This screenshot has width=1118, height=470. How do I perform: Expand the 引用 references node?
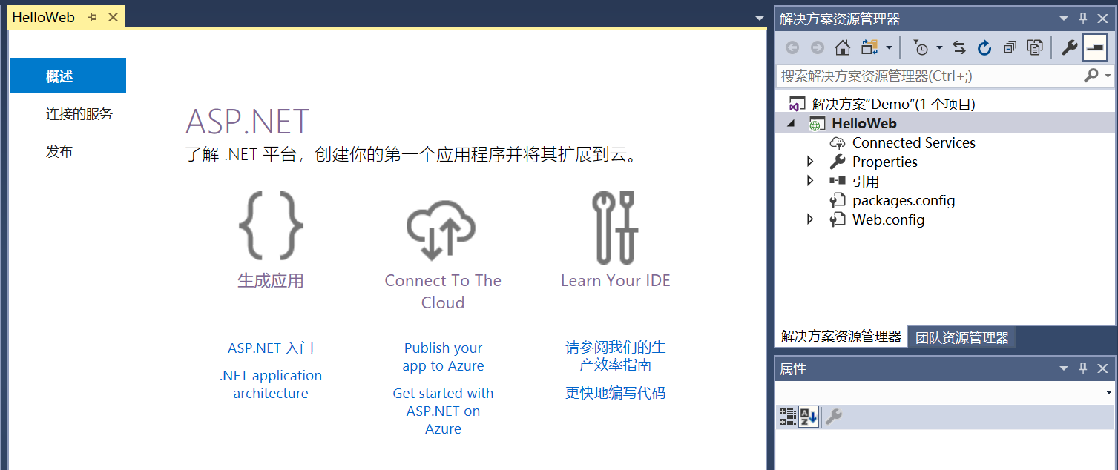[x=810, y=181]
